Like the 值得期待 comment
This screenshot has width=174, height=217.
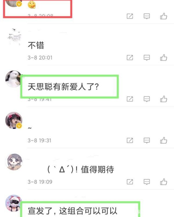164,182
